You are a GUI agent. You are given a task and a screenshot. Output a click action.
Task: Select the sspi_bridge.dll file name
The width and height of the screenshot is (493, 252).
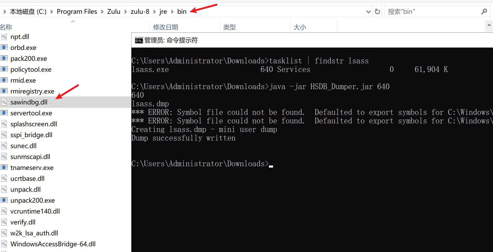[x=31, y=135]
